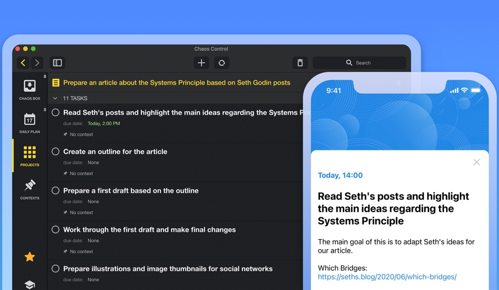Open the seths.blog which-bridges link

point(387,277)
